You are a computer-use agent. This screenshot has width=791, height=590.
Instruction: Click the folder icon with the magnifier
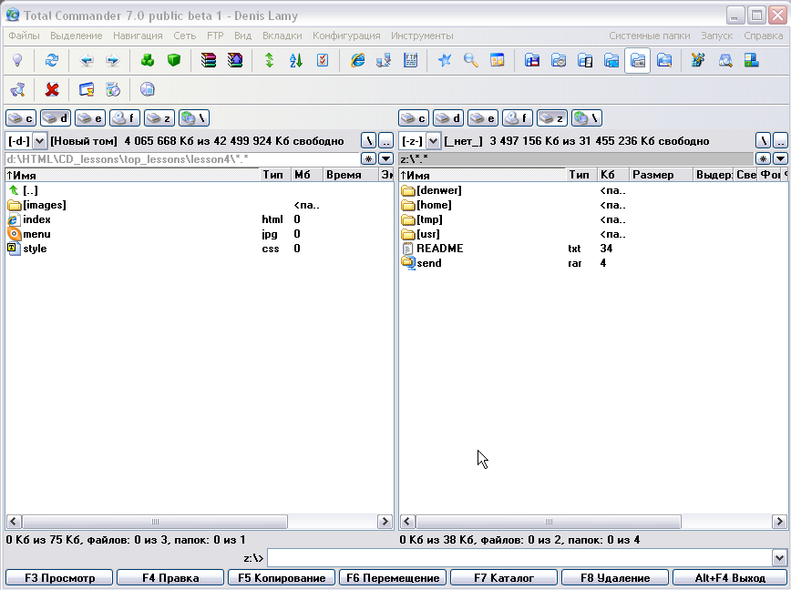(x=664, y=60)
